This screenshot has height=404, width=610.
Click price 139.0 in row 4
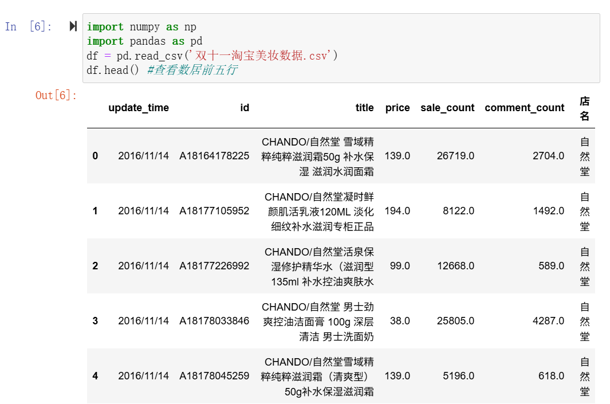click(397, 376)
